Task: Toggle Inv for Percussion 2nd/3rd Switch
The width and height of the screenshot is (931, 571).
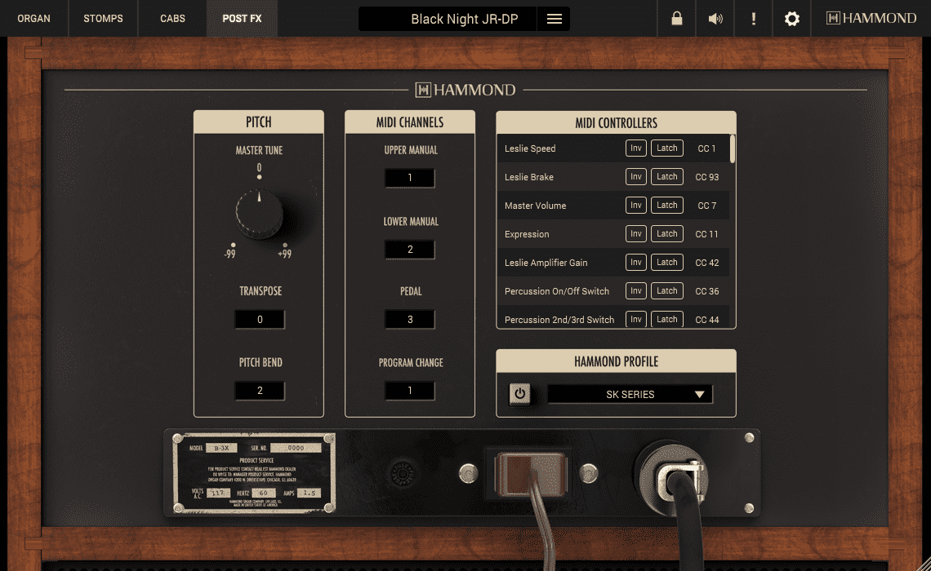Action: coord(636,319)
